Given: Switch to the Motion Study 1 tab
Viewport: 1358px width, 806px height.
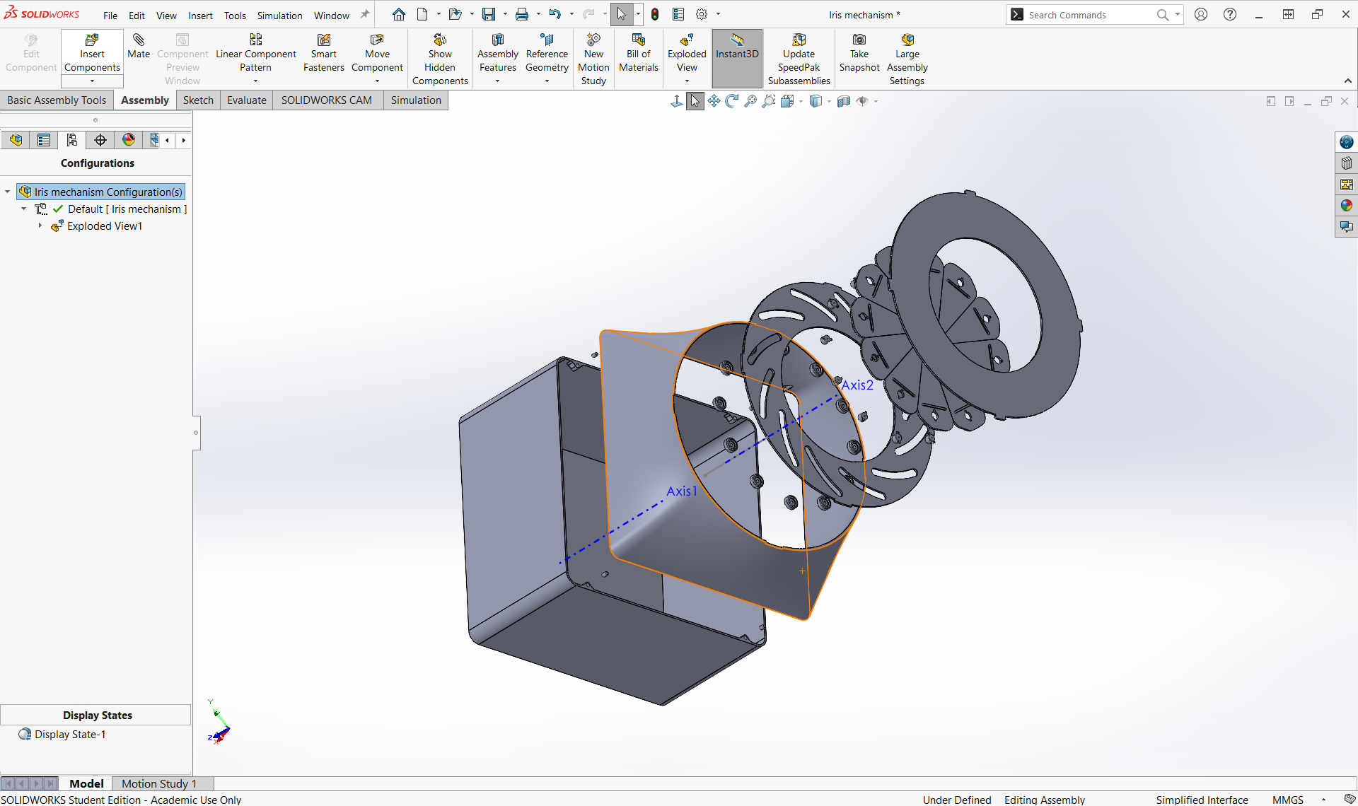Looking at the screenshot, I should pyautogui.click(x=159, y=783).
